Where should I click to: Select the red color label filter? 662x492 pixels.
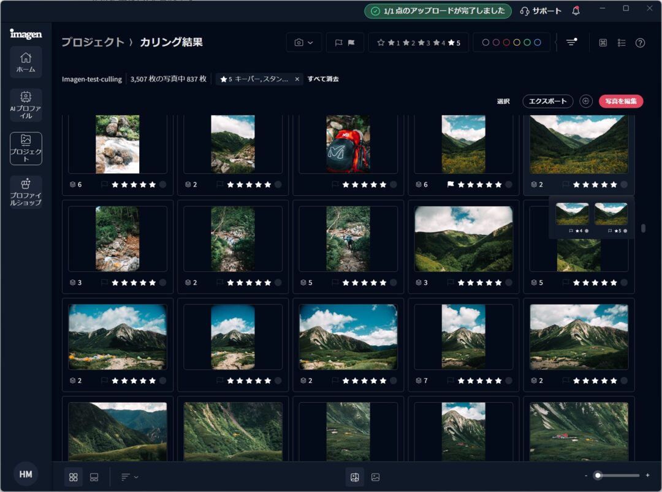(506, 43)
